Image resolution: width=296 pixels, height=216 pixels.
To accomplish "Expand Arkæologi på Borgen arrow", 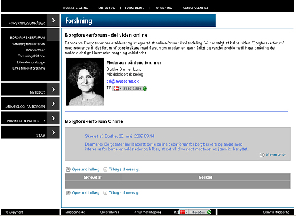I will click(53, 104).
